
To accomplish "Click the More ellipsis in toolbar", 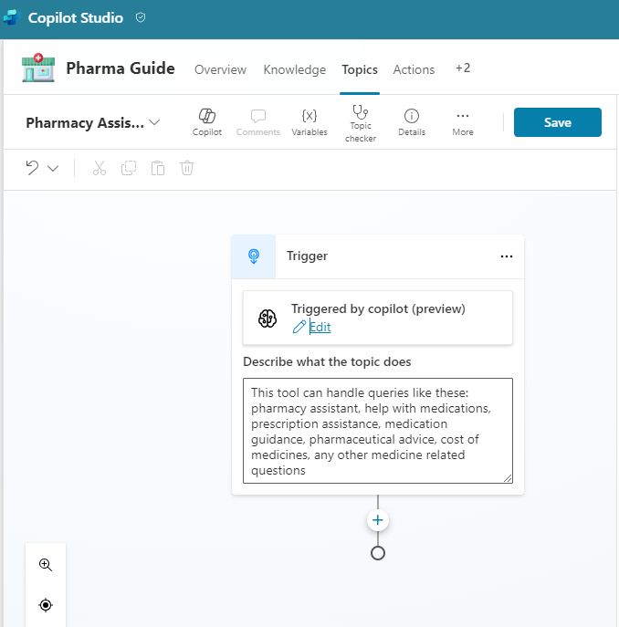I will (x=462, y=122).
